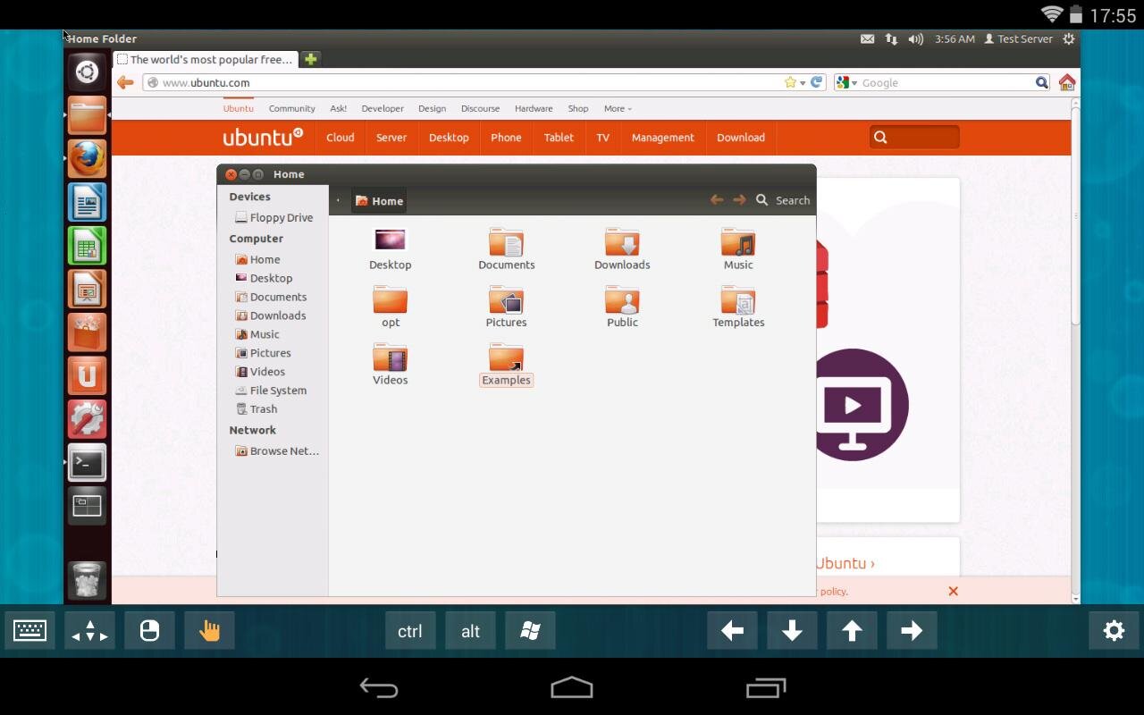Open the sound volume indicator
Screen dimensions: 1144x715
(915, 39)
